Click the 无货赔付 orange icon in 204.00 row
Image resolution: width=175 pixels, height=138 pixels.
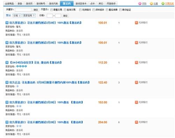[136, 122]
